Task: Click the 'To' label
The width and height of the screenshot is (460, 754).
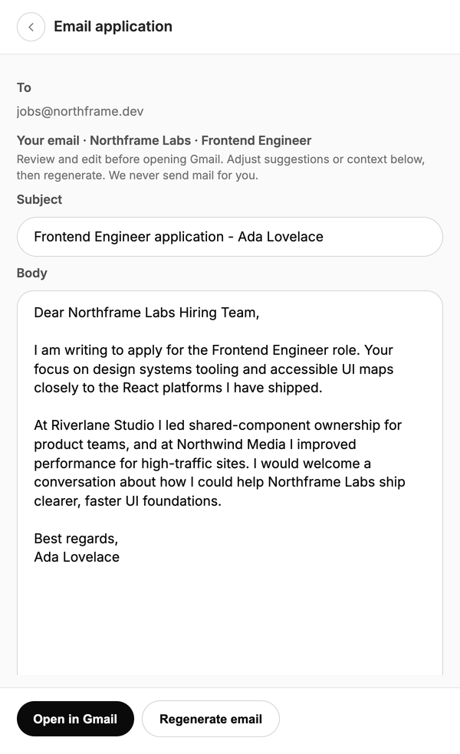Action: point(24,87)
